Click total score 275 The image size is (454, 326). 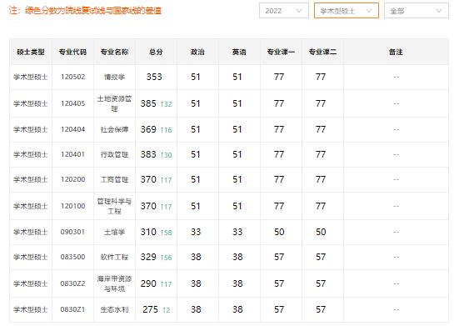[150, 309]
